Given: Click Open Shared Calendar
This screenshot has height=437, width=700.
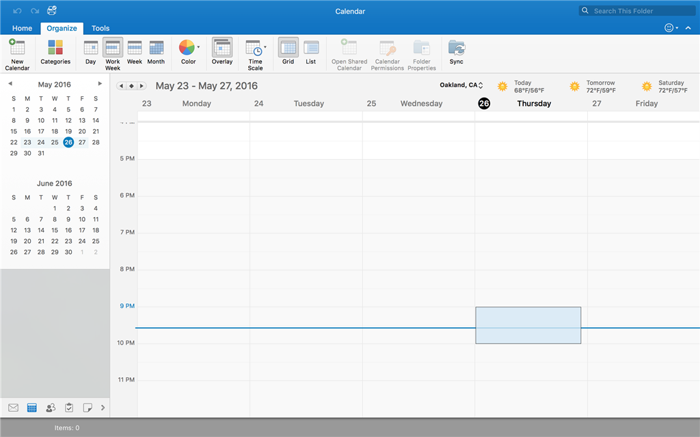Looking at the screenshot, I should pyautogui.click(x=349, y=55).
